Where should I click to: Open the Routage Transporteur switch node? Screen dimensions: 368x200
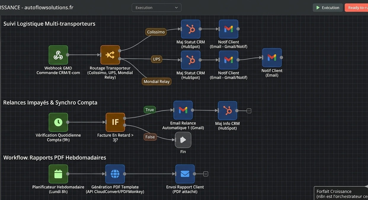pos(110,55)
